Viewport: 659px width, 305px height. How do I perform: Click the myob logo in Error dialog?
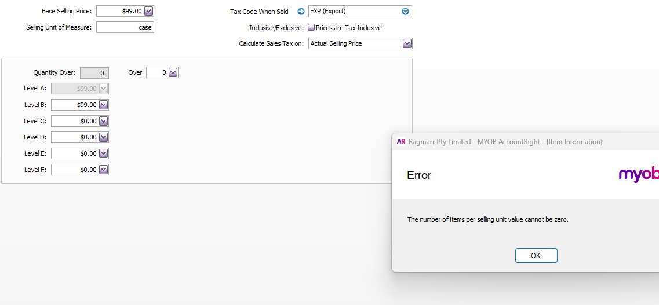point(639,174)
